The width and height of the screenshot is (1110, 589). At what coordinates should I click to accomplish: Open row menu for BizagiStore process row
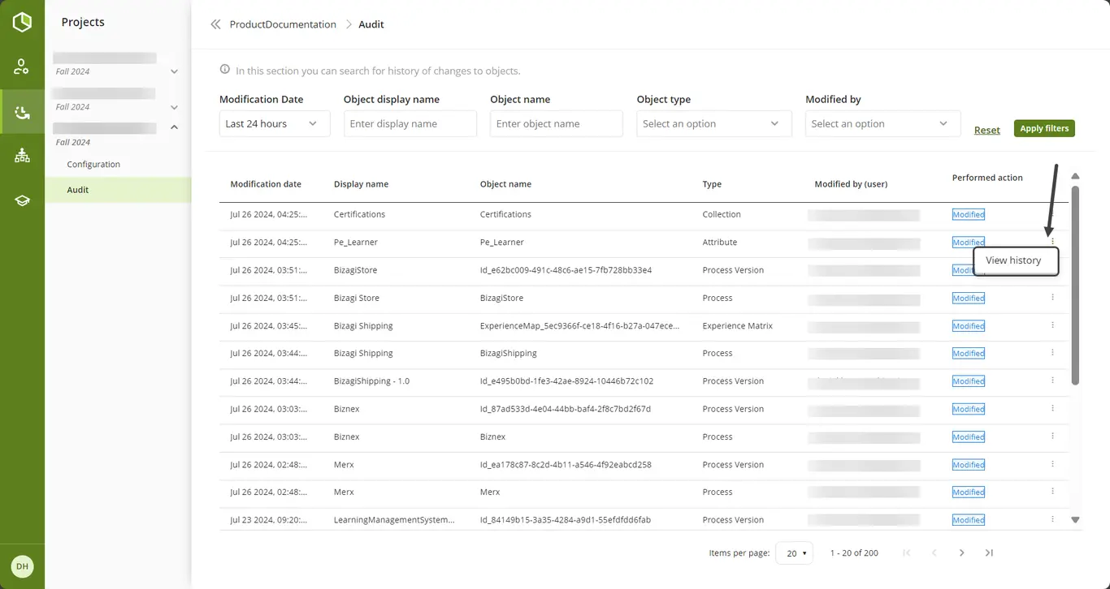pyautogui.click(x=1052, y=298)
